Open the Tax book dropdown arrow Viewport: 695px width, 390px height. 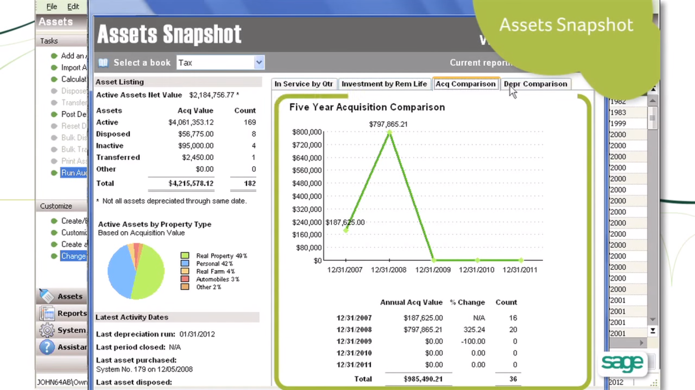click(x=259, y=62)
